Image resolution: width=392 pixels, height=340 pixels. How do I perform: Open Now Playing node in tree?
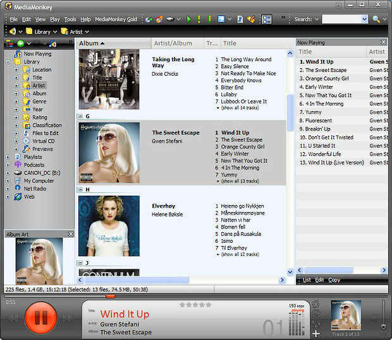37,54
